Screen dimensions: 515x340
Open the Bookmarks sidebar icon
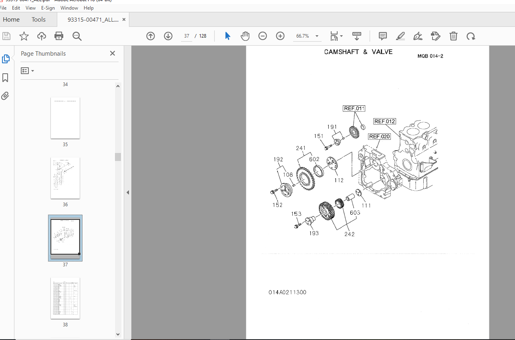click(5, 77)
